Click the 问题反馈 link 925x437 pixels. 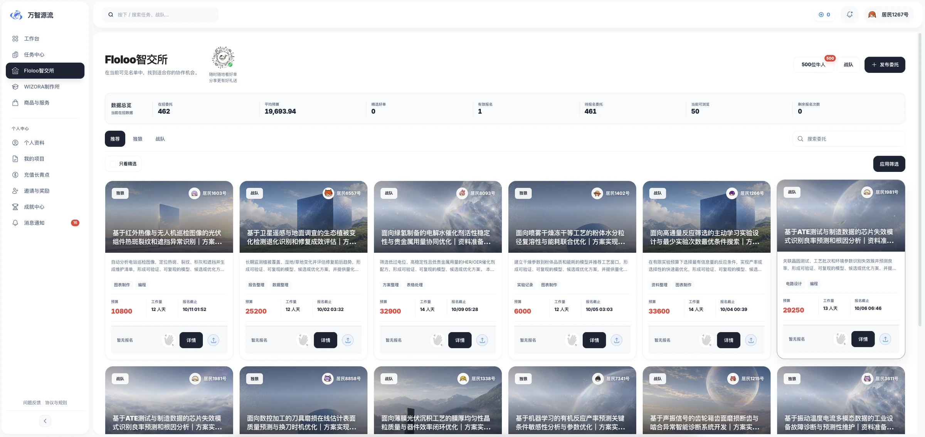[32, 403]
